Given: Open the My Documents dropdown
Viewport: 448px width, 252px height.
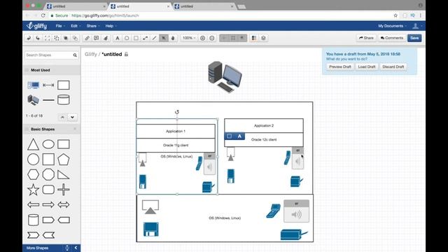Looking at the screenshot, I should [392, 26].
